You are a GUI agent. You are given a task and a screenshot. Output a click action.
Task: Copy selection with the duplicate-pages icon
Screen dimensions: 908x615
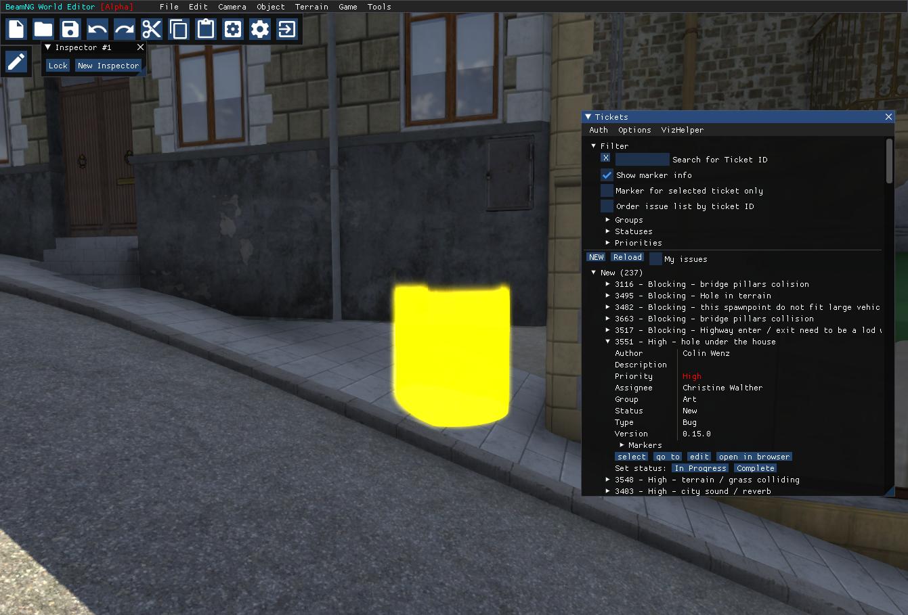[179, 29]
